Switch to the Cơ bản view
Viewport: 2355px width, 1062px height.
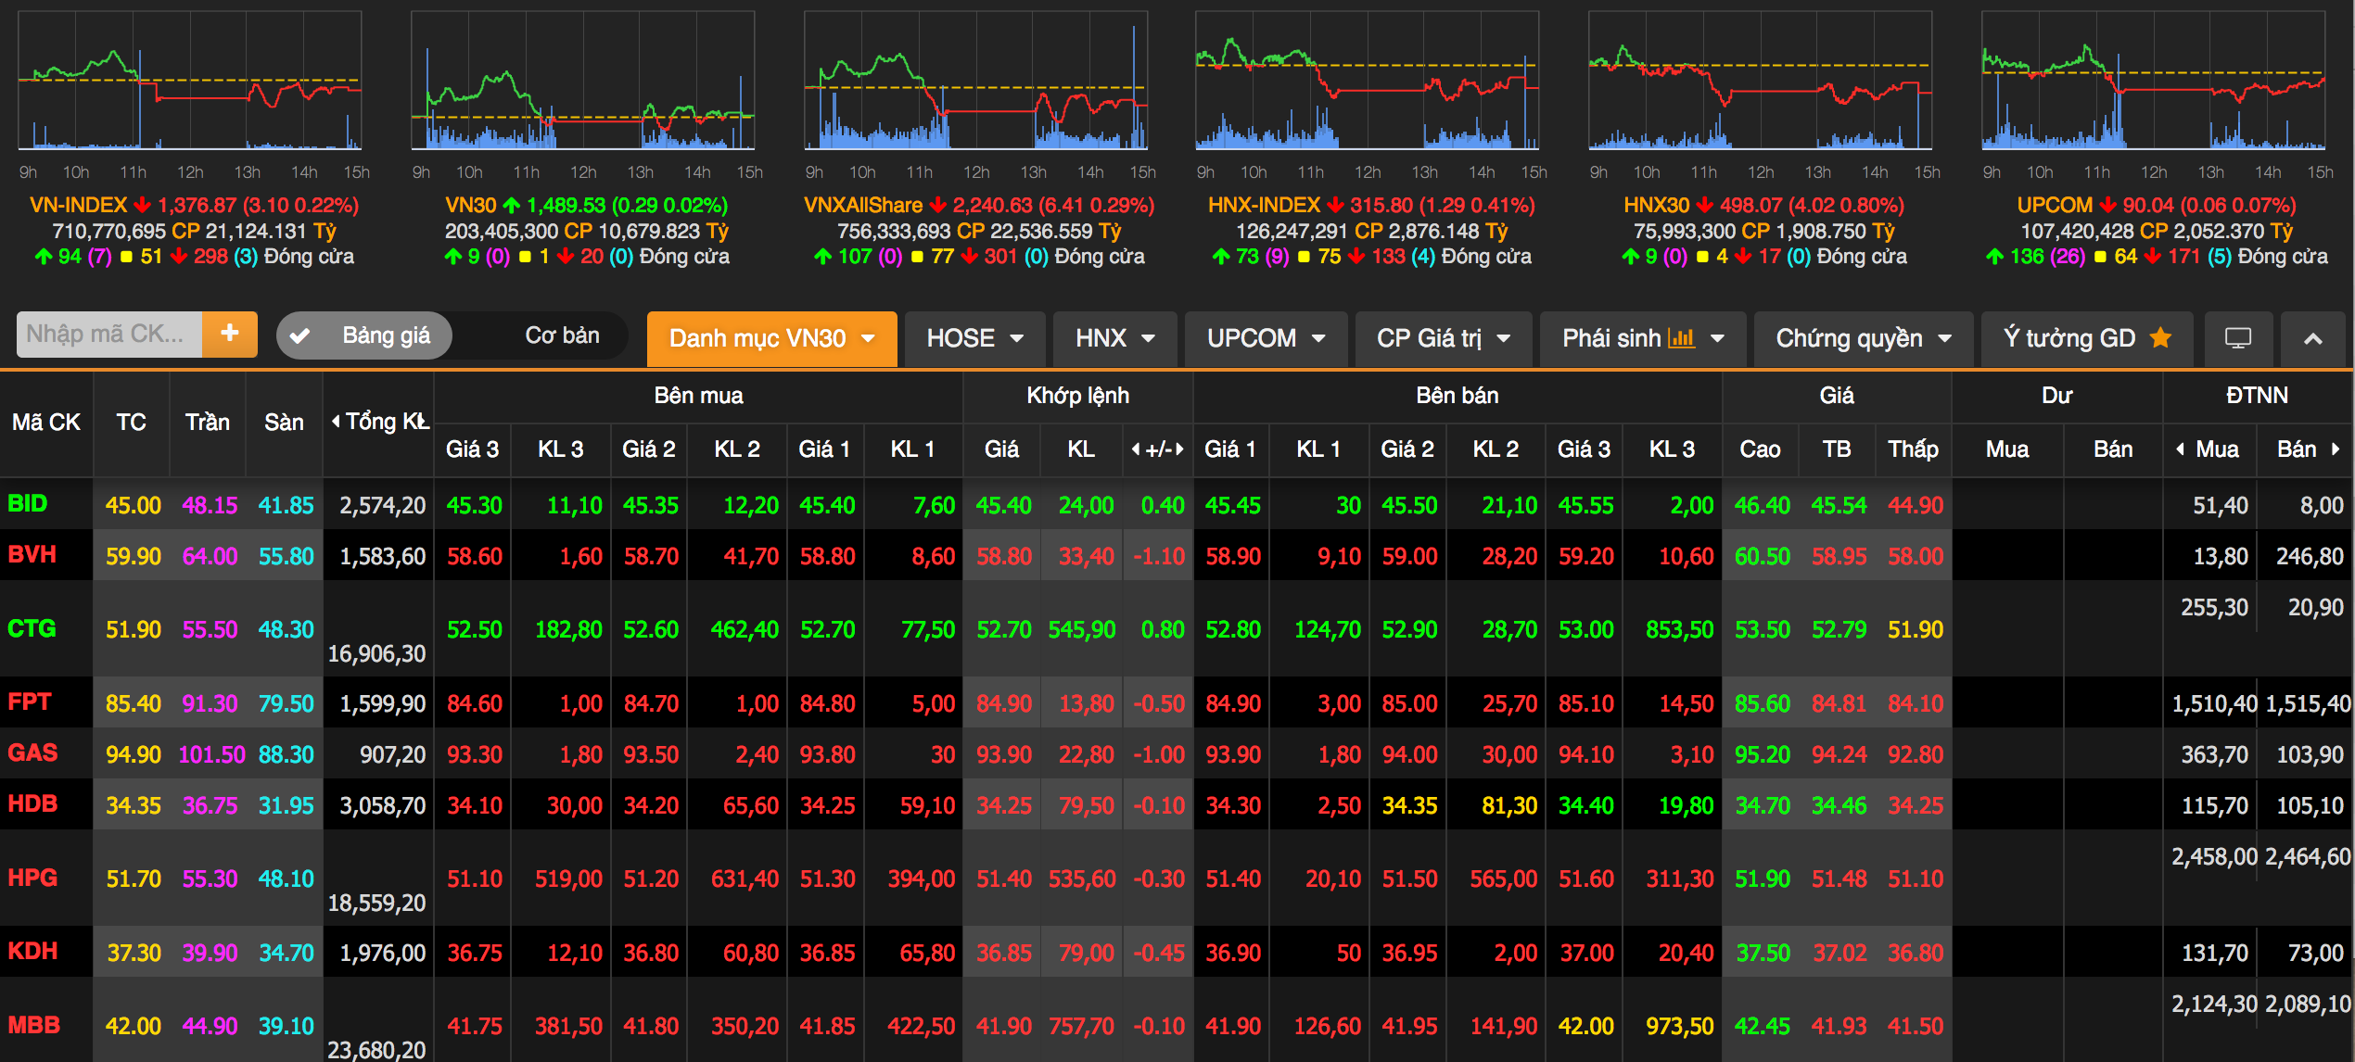(x=562, y=335)
